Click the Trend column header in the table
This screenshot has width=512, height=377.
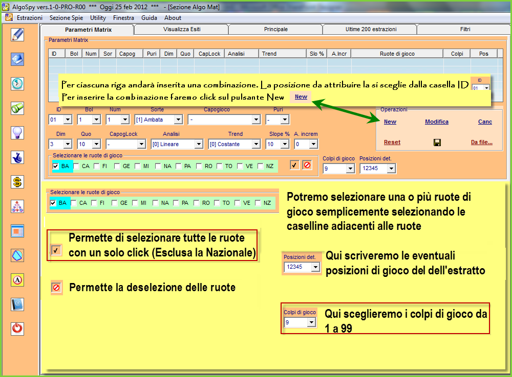point(283,54)
